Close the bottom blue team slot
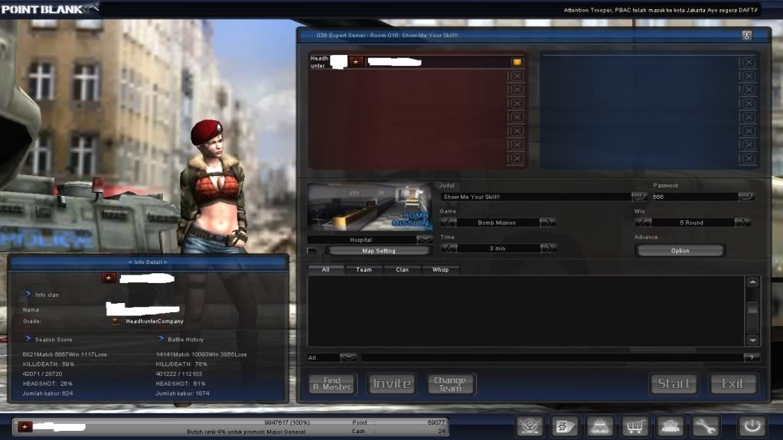 coord(748,158)
